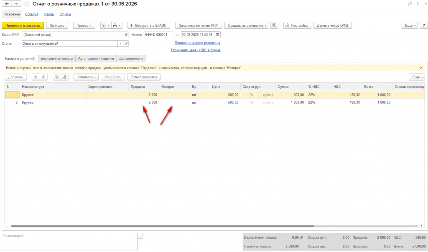Click the Только возвраты button
Image resolution: width=428 pixels, height=252 pixels.
[x=144, y=77]
